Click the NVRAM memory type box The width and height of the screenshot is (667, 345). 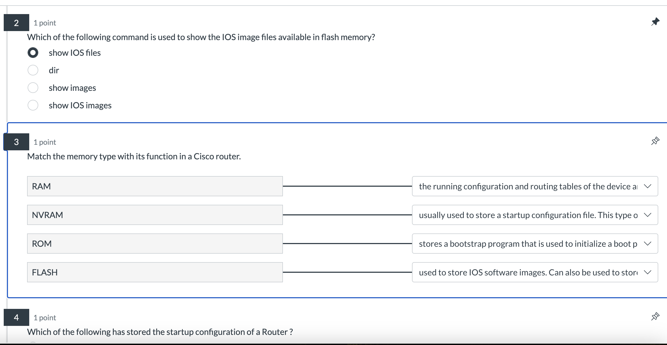click(x=155, y=215)
